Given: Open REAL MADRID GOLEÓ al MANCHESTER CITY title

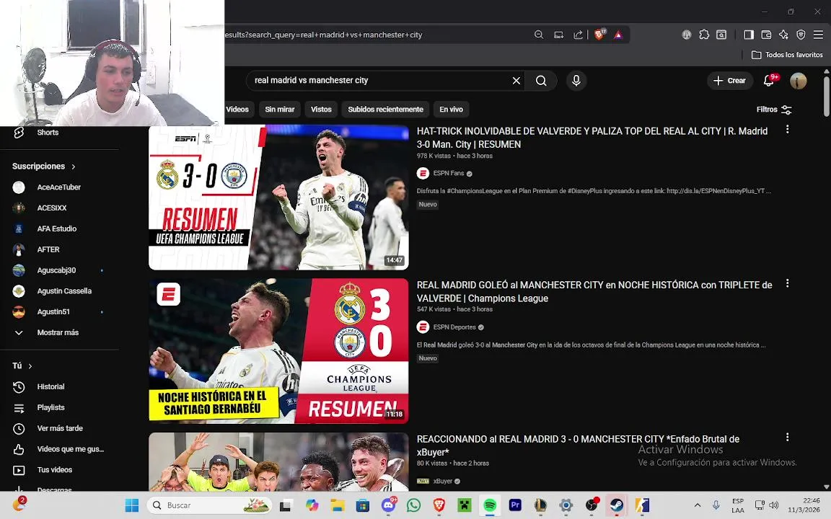Looking at the screenshot, I should (594, 292).
